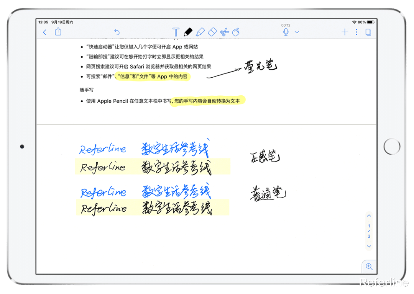Tap the back chevron to exit the note

point(45,32)
